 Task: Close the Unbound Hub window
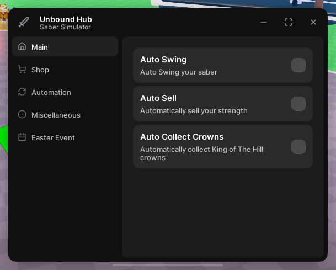313,22
